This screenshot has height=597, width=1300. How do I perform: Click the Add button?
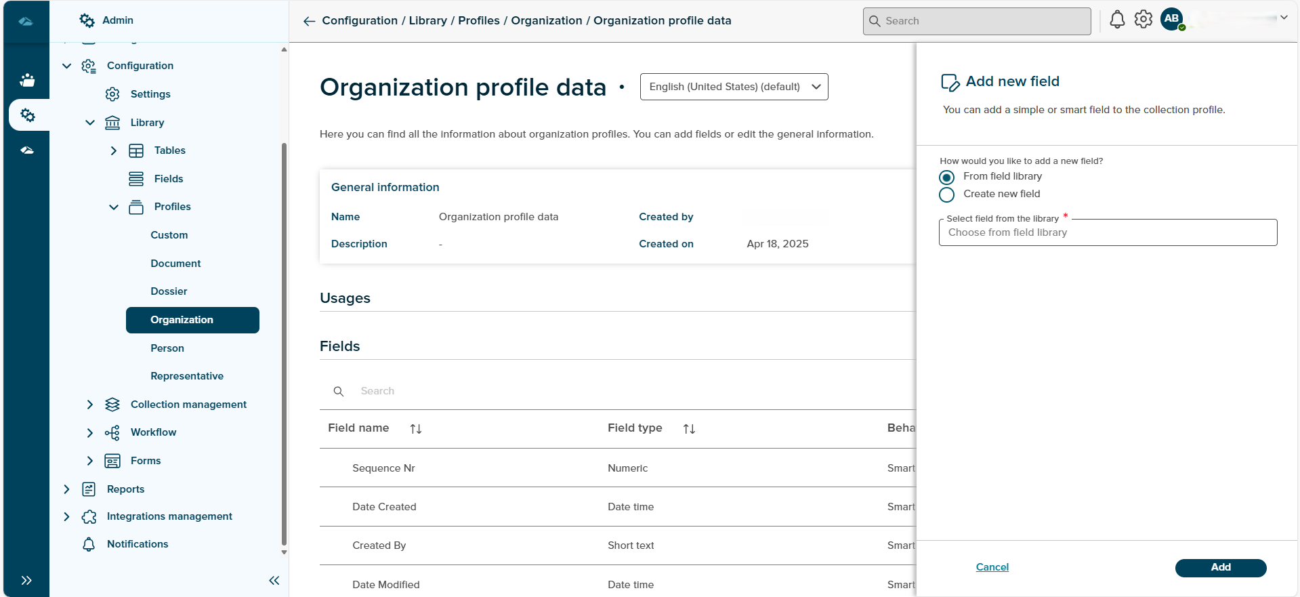tap(1221, 568)
